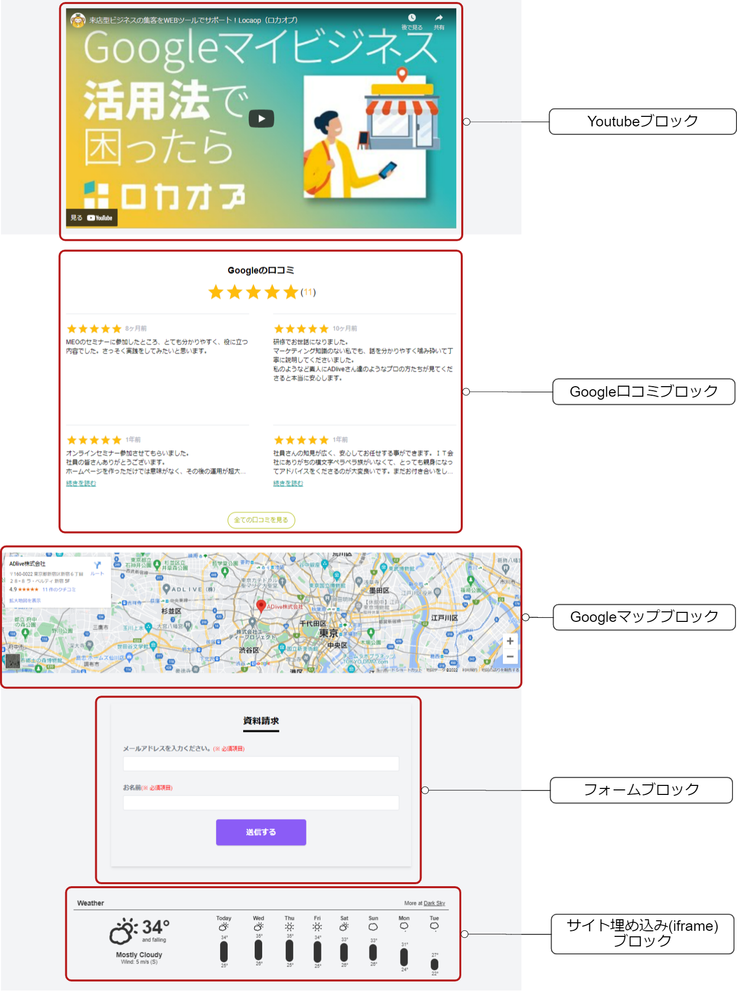
Task: Click the large current weather cloud icon
Action: [123, 931]
